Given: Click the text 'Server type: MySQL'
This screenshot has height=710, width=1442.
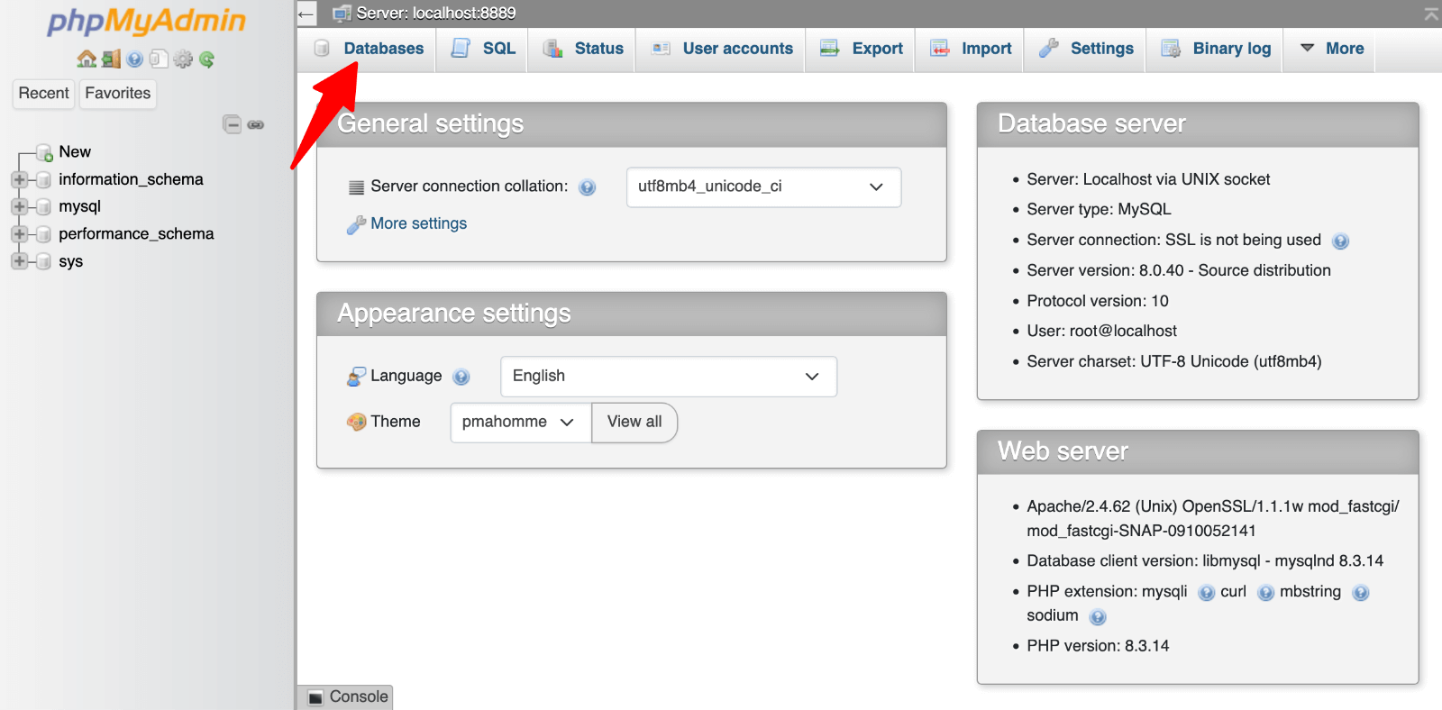Looking at the screenshot, I should (1099, 209).
